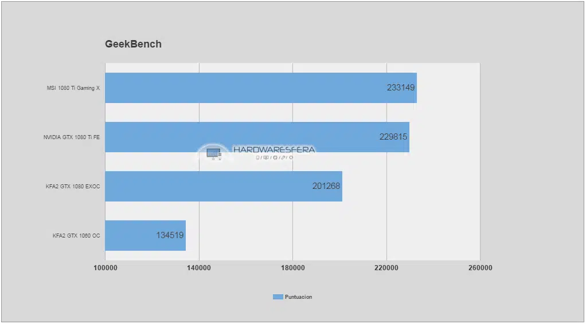Screen dimensions: 586x324
Task: Click the 229815 score value label
Action: click(x=393, y=137)
